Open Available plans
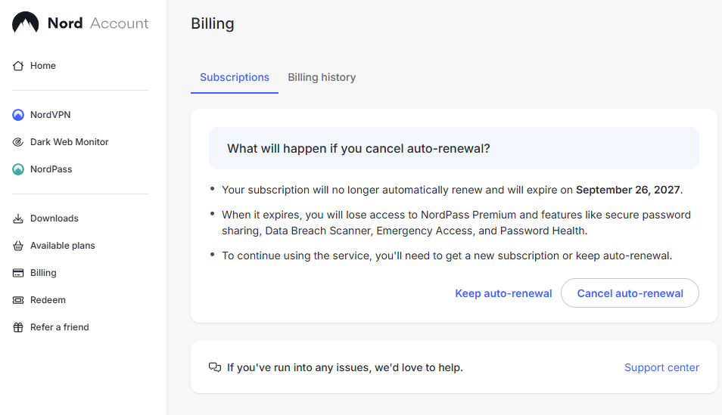The image size is (722, 415). tap(63, 246)
